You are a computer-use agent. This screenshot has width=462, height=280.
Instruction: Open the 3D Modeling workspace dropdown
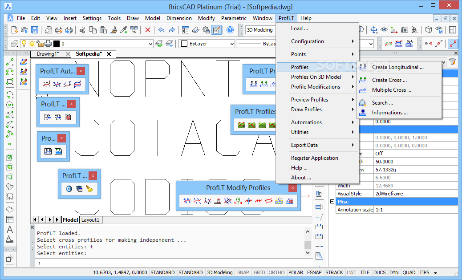260,30
